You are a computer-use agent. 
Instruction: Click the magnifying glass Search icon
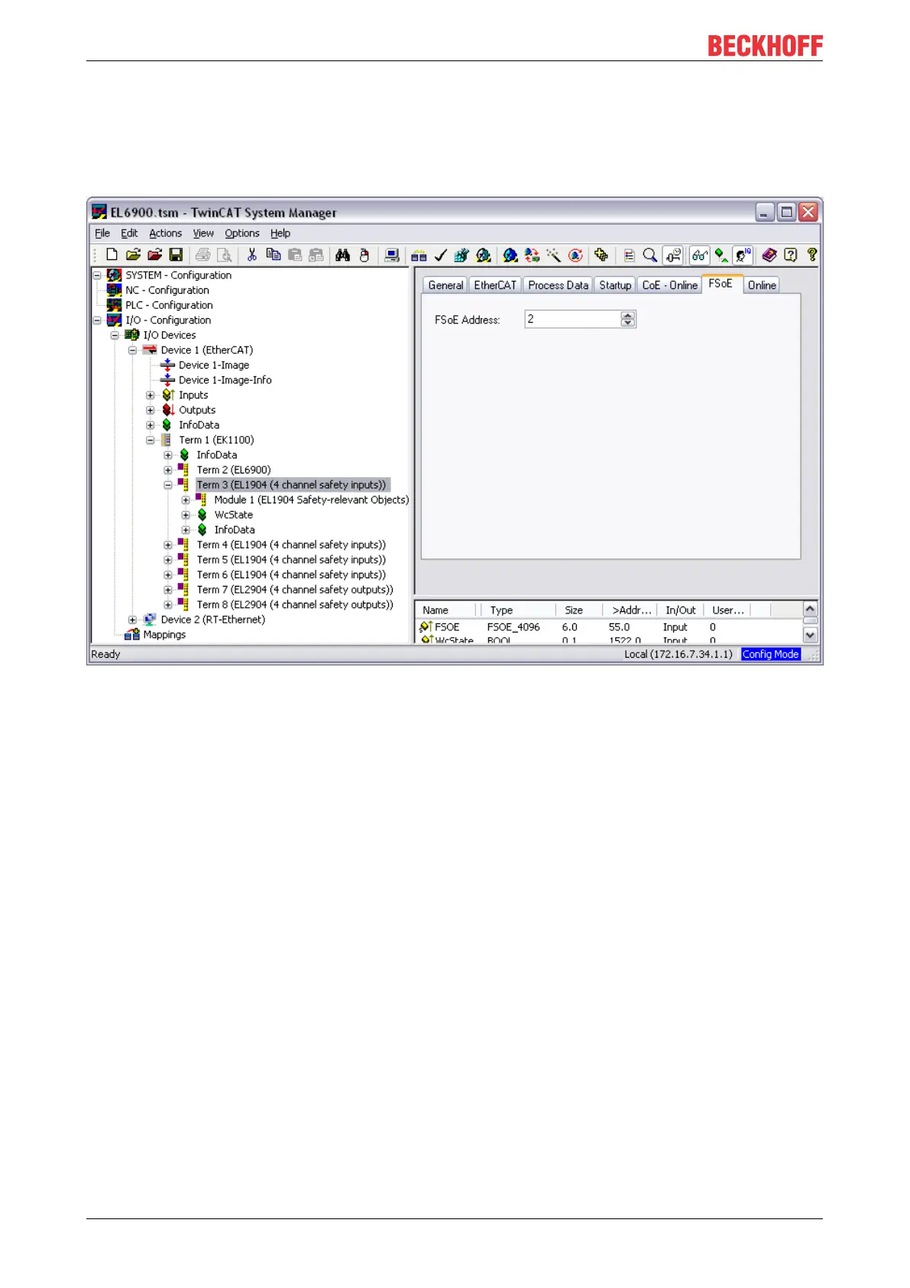pos(650,255)
